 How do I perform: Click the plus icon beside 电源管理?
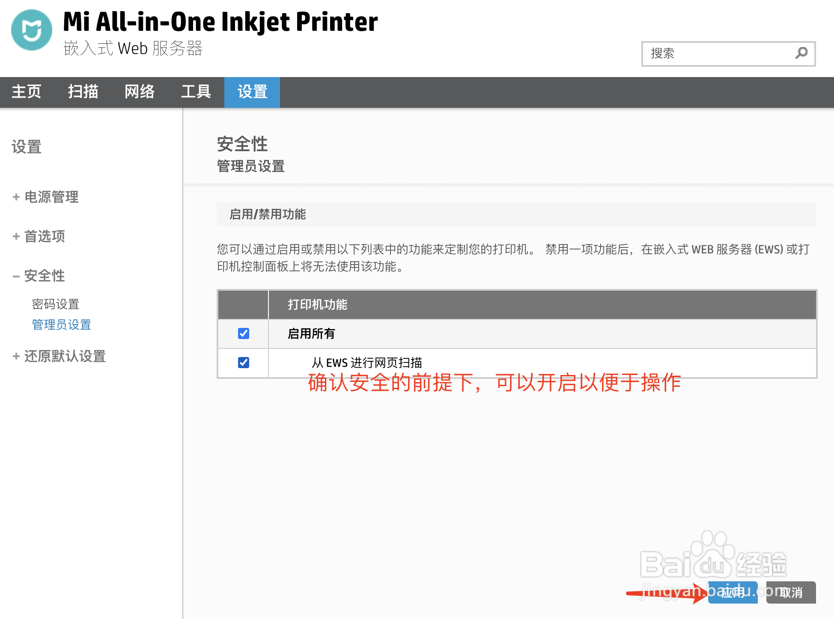16,197
